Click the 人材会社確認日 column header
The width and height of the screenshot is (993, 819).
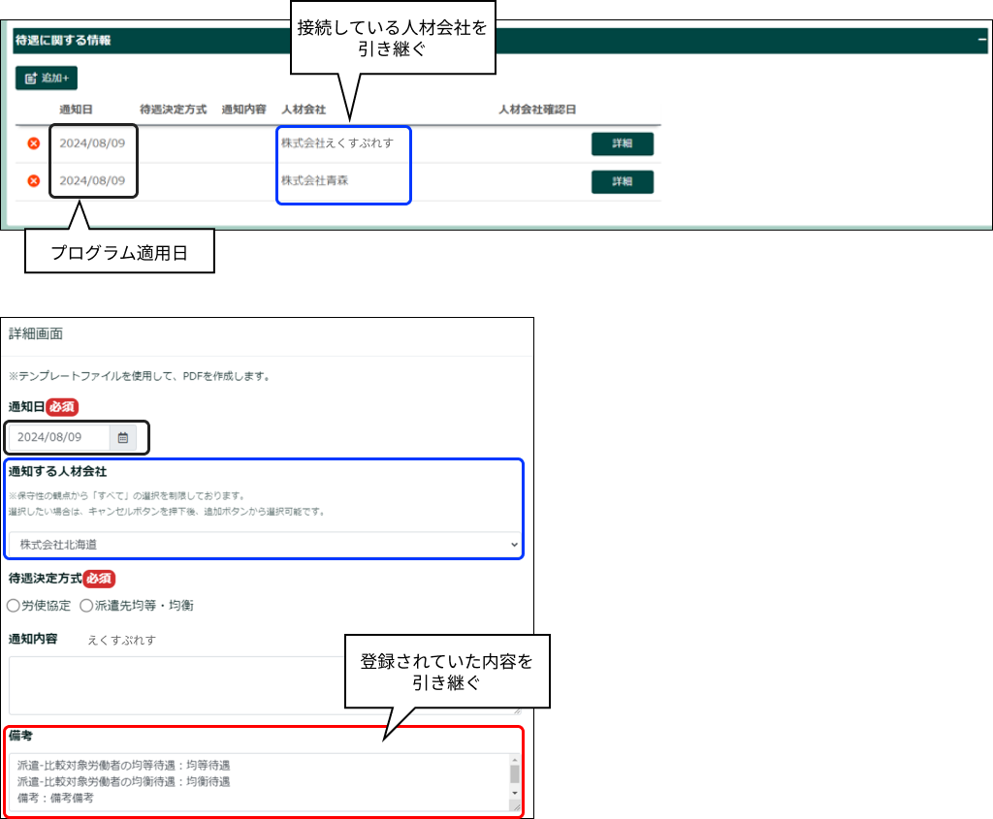pos(537,110)
